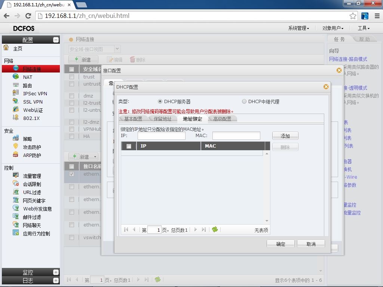
Task: Open 工具 dropdown menu
Action: (x=364, y=28)
